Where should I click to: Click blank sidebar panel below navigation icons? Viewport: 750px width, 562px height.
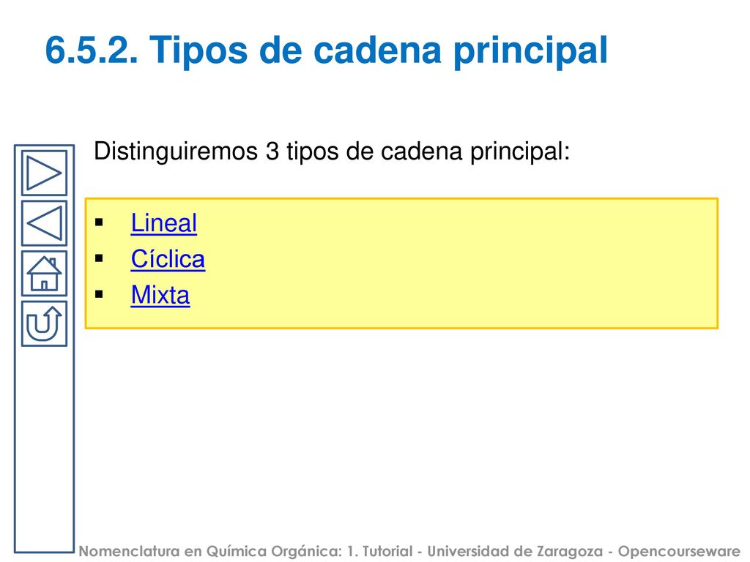tap(44, 449)
